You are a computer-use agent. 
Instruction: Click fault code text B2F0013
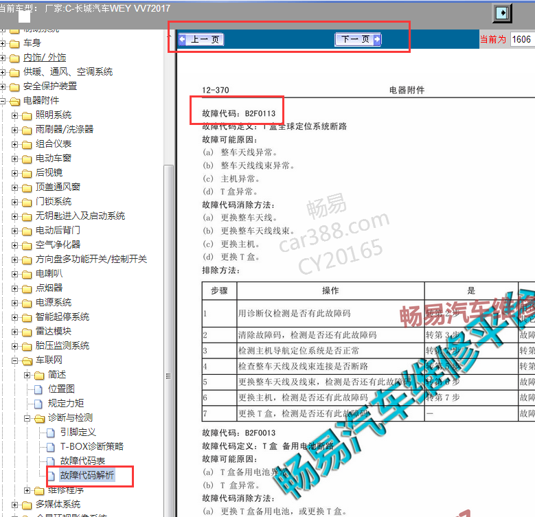pyautogui.click(x=260, y=433)
